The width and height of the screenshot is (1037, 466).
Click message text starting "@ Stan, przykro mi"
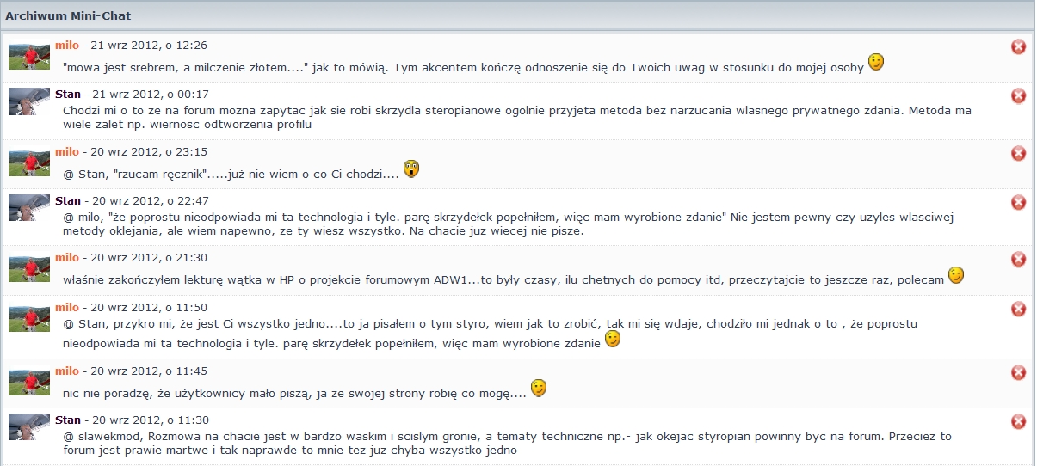point(491,334)
